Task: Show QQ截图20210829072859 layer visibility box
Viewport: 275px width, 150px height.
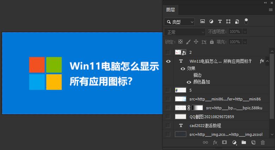Action: pos(168,116)
